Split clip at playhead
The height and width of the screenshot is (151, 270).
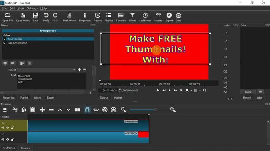tap(77, 110)
